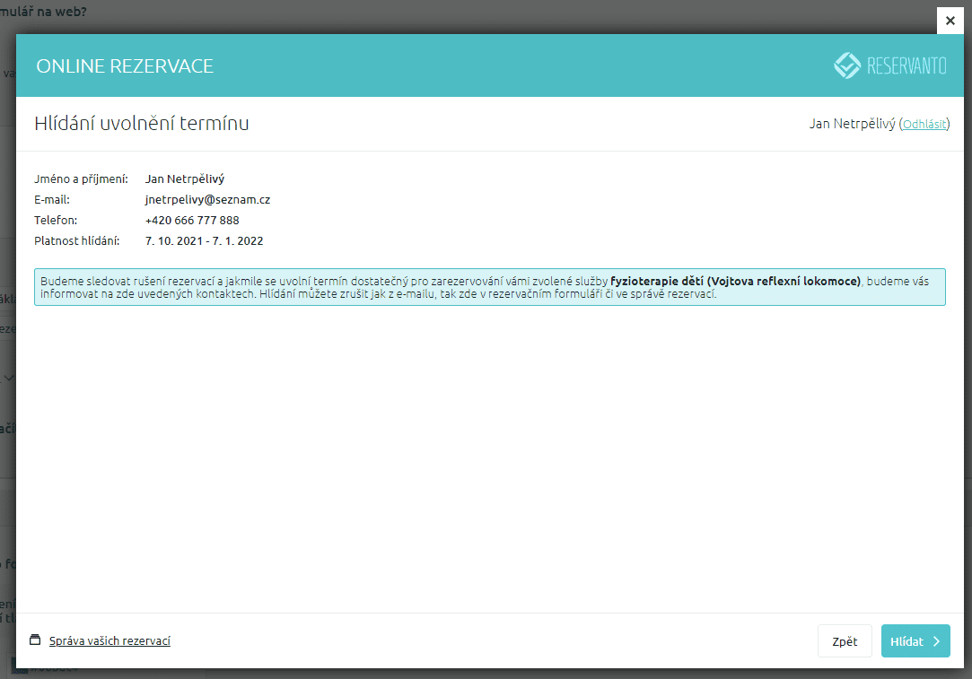Viewport: 972px width, 679px height.
Task: Click the bold fyzioterapie dětí service name
Action: tap(735, 281)
